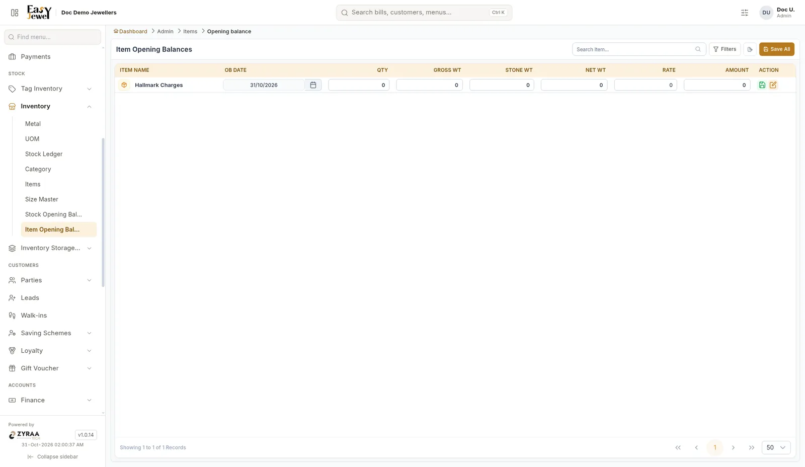Open the page size dropdown showing 50
Viewport: 805px width, 467px height.
click(x=776, y=447)
